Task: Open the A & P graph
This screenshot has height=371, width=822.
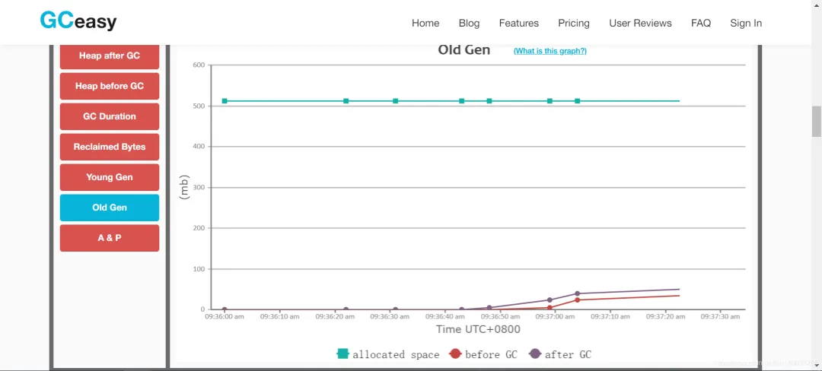Action: 110,238
